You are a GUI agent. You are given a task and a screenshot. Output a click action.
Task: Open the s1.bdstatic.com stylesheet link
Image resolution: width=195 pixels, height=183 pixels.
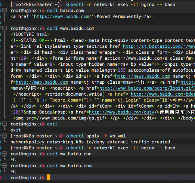pyautogui.click(x=159, y=46)
